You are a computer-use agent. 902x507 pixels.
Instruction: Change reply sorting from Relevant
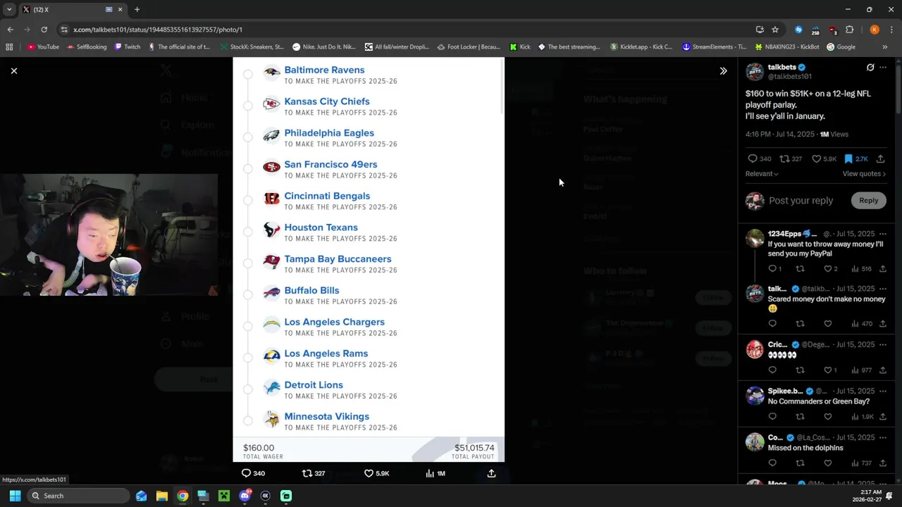pyautogui.click(x=762, y=174)
